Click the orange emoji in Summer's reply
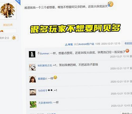The width and height of the screenshot is (132, 114). [x=127, y=51]
